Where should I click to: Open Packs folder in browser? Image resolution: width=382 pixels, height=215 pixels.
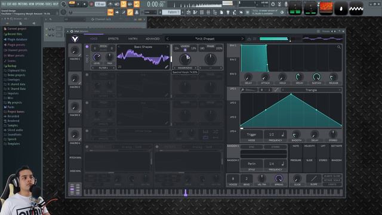click(x=11, y=107)
